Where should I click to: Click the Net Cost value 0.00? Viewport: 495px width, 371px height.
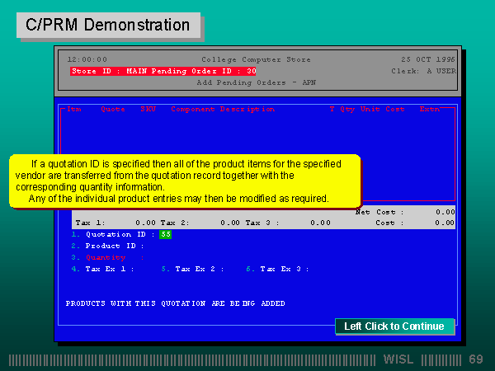click(445, 212)
